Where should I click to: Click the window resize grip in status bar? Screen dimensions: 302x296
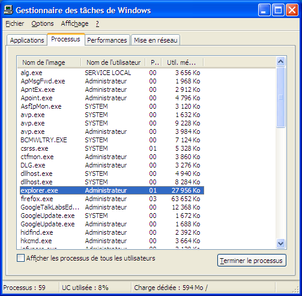[295, 289]
